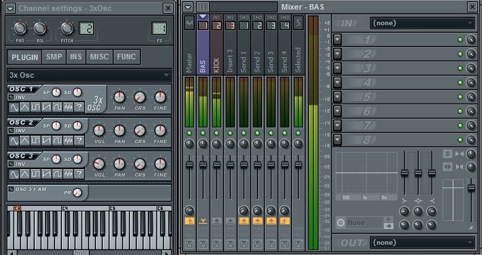Open the Mixer window menu arrow

pyautogui.click(x=188, y=7)
